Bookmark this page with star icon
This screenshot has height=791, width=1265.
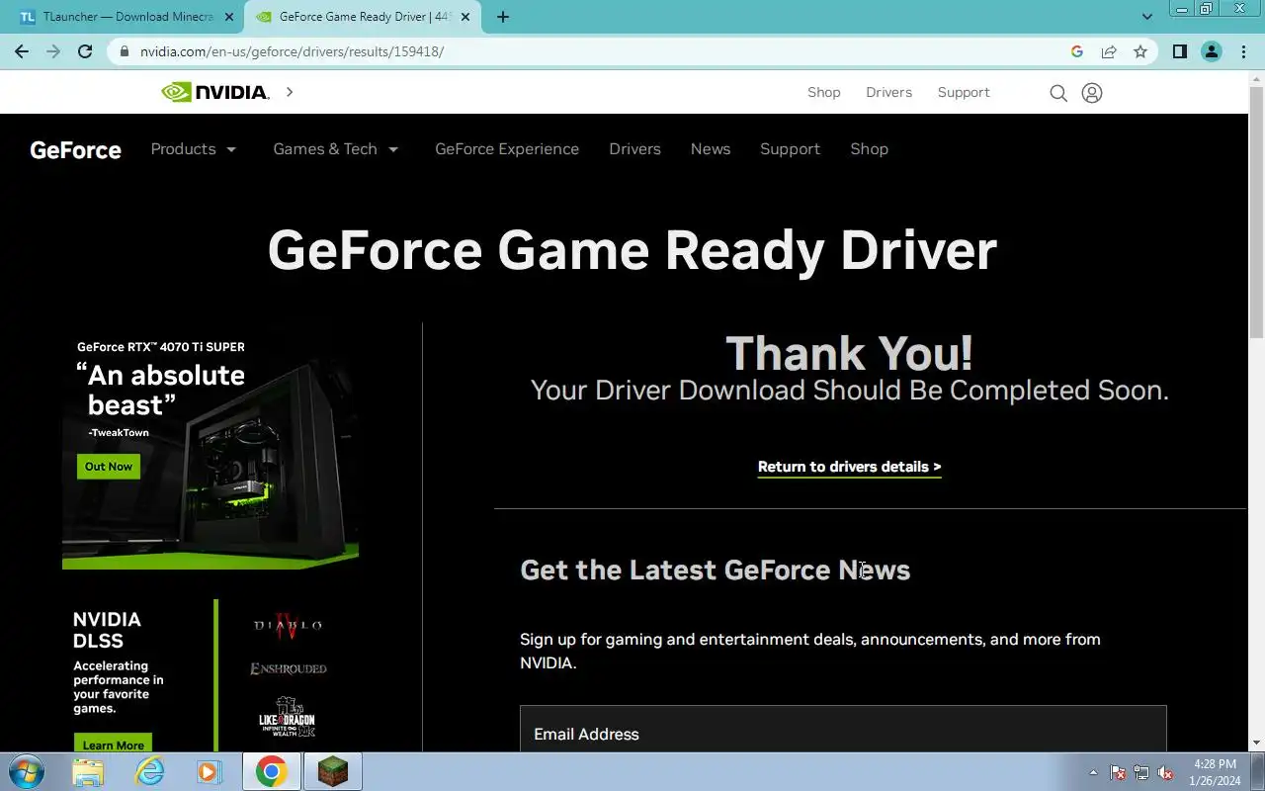pos(1140,51)
